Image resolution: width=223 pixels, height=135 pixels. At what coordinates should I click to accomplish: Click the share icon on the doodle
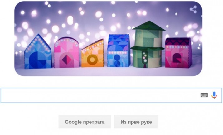(x=193, y=9)
